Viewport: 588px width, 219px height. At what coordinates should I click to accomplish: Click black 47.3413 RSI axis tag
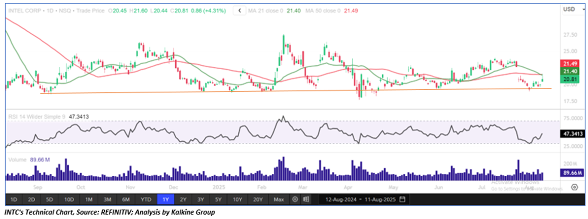point(573,134)
